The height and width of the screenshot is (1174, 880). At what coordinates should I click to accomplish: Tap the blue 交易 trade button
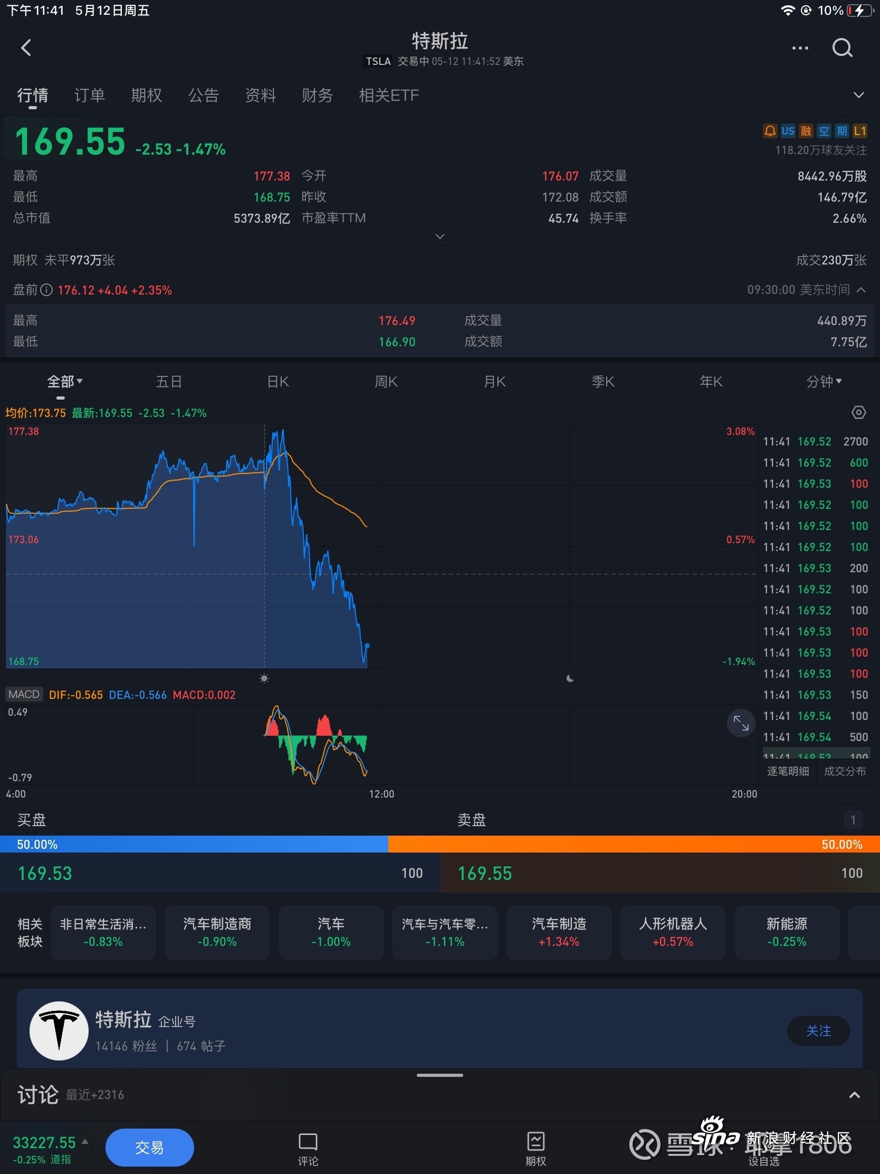point(150,1148)
